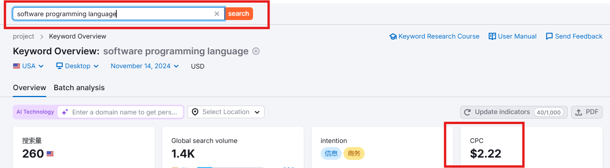This screenshot has width=610, height=168.
Task: Open the November 14, 2024 date dropdown
Action: pos(145,66)
